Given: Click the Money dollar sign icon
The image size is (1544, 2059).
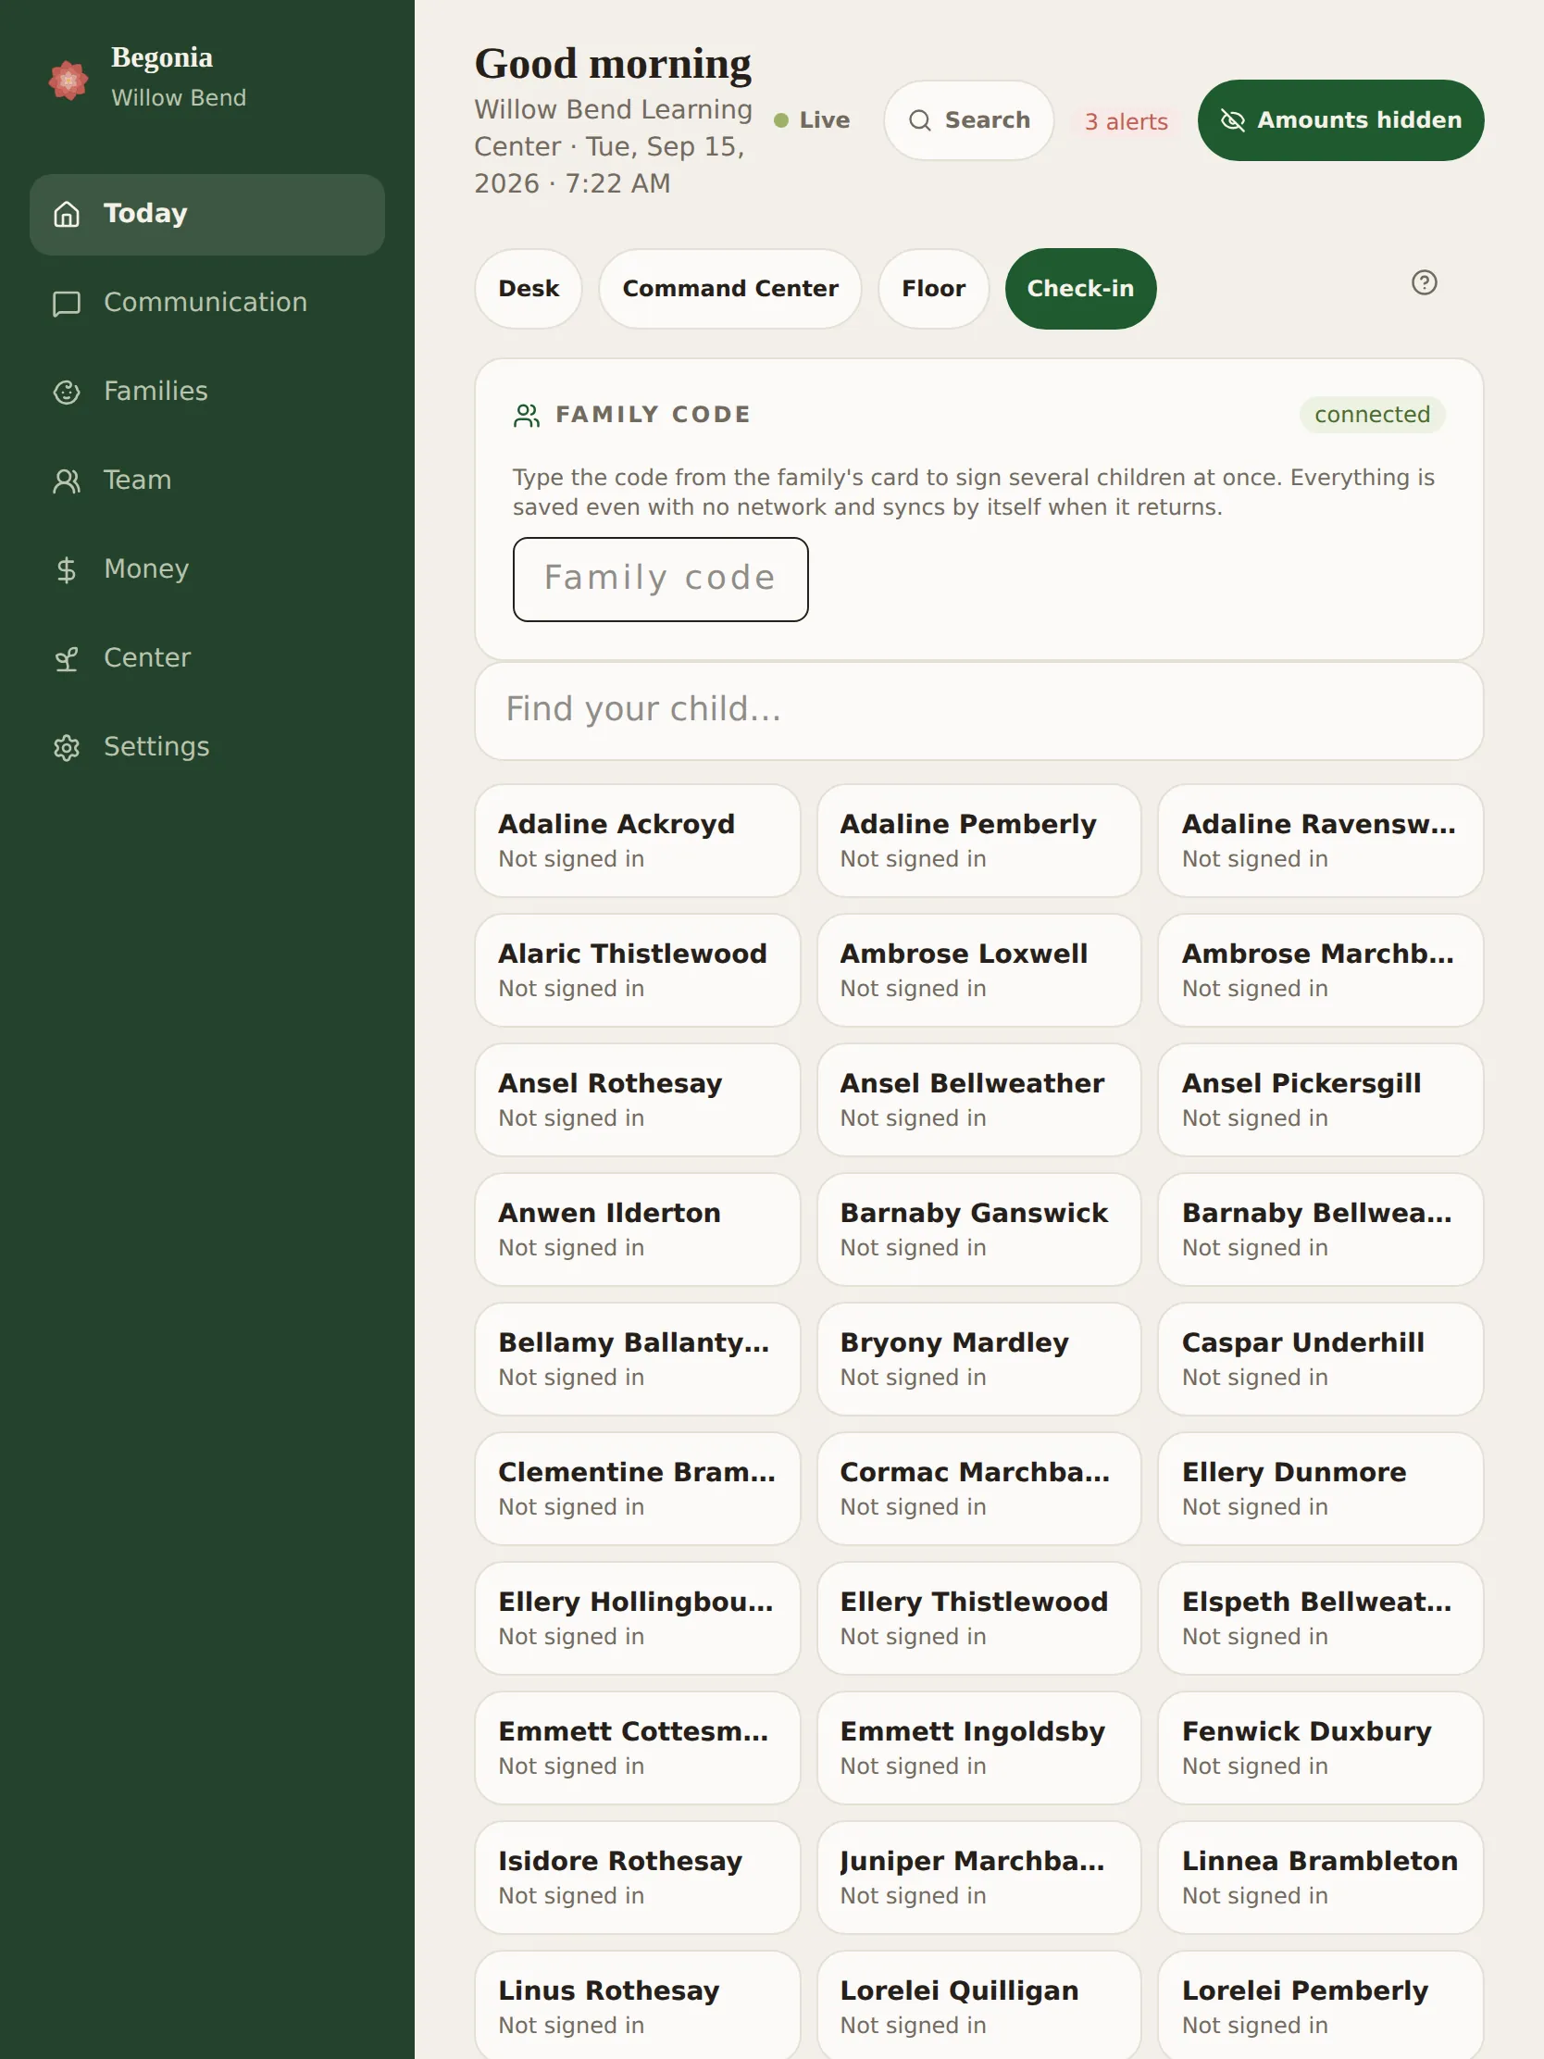Looking at the screenshot, I should 66,569.
